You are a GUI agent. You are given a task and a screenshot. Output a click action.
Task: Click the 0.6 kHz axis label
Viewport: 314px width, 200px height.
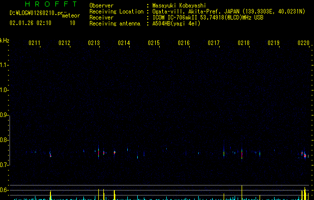(4, 190)
